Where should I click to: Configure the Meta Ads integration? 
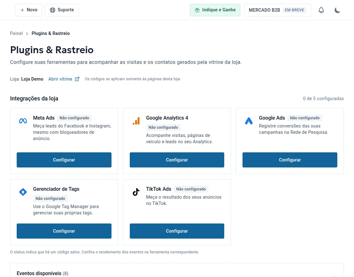coord(64,160)
